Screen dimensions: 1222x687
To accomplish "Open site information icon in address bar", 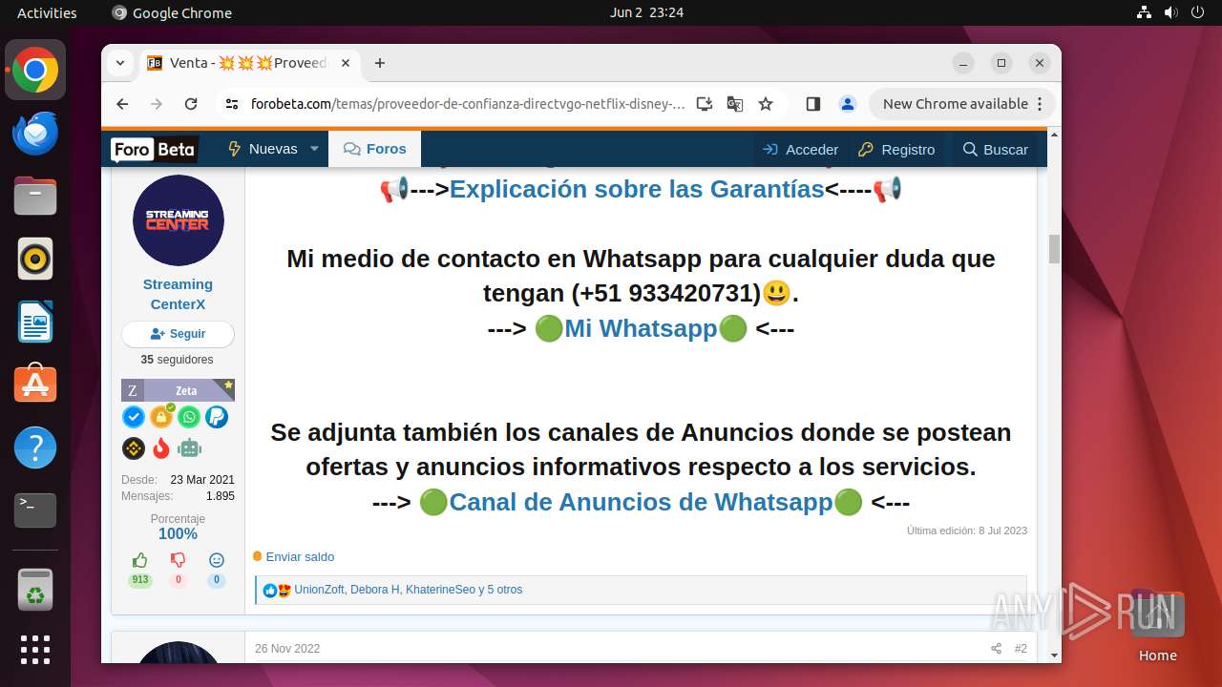I will (x=232, y=104).
